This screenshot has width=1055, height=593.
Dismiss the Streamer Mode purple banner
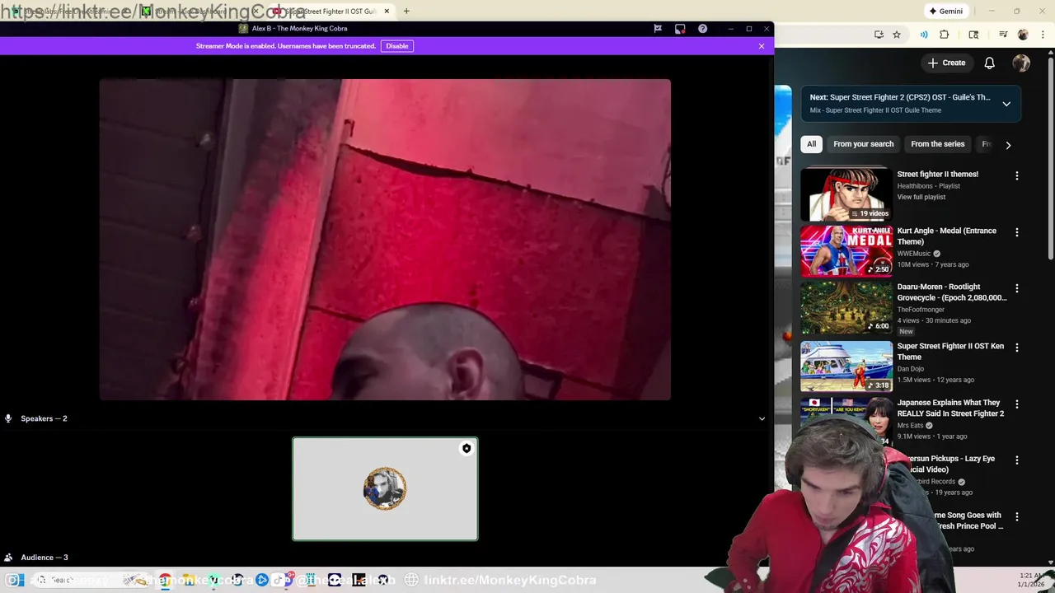(762, 46)
